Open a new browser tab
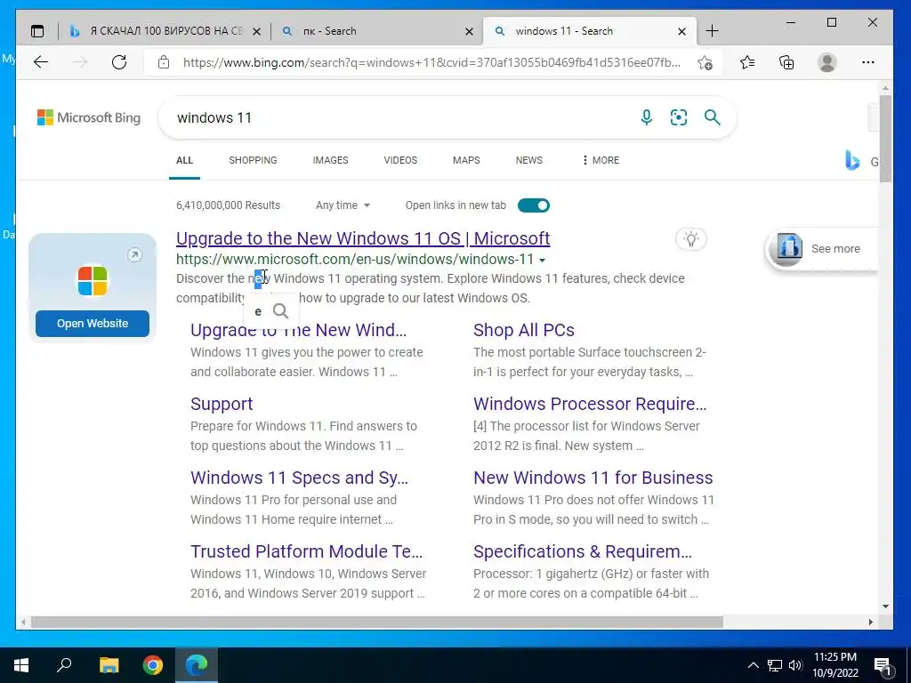The height and width of the screenshot is (683, 911). click(712, 31)
